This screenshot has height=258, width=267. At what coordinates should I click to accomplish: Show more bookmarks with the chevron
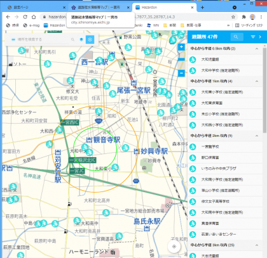click(228, 25)
